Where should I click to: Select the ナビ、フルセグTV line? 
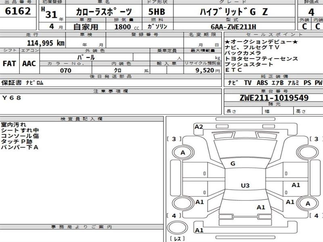(x=252, y=47)
